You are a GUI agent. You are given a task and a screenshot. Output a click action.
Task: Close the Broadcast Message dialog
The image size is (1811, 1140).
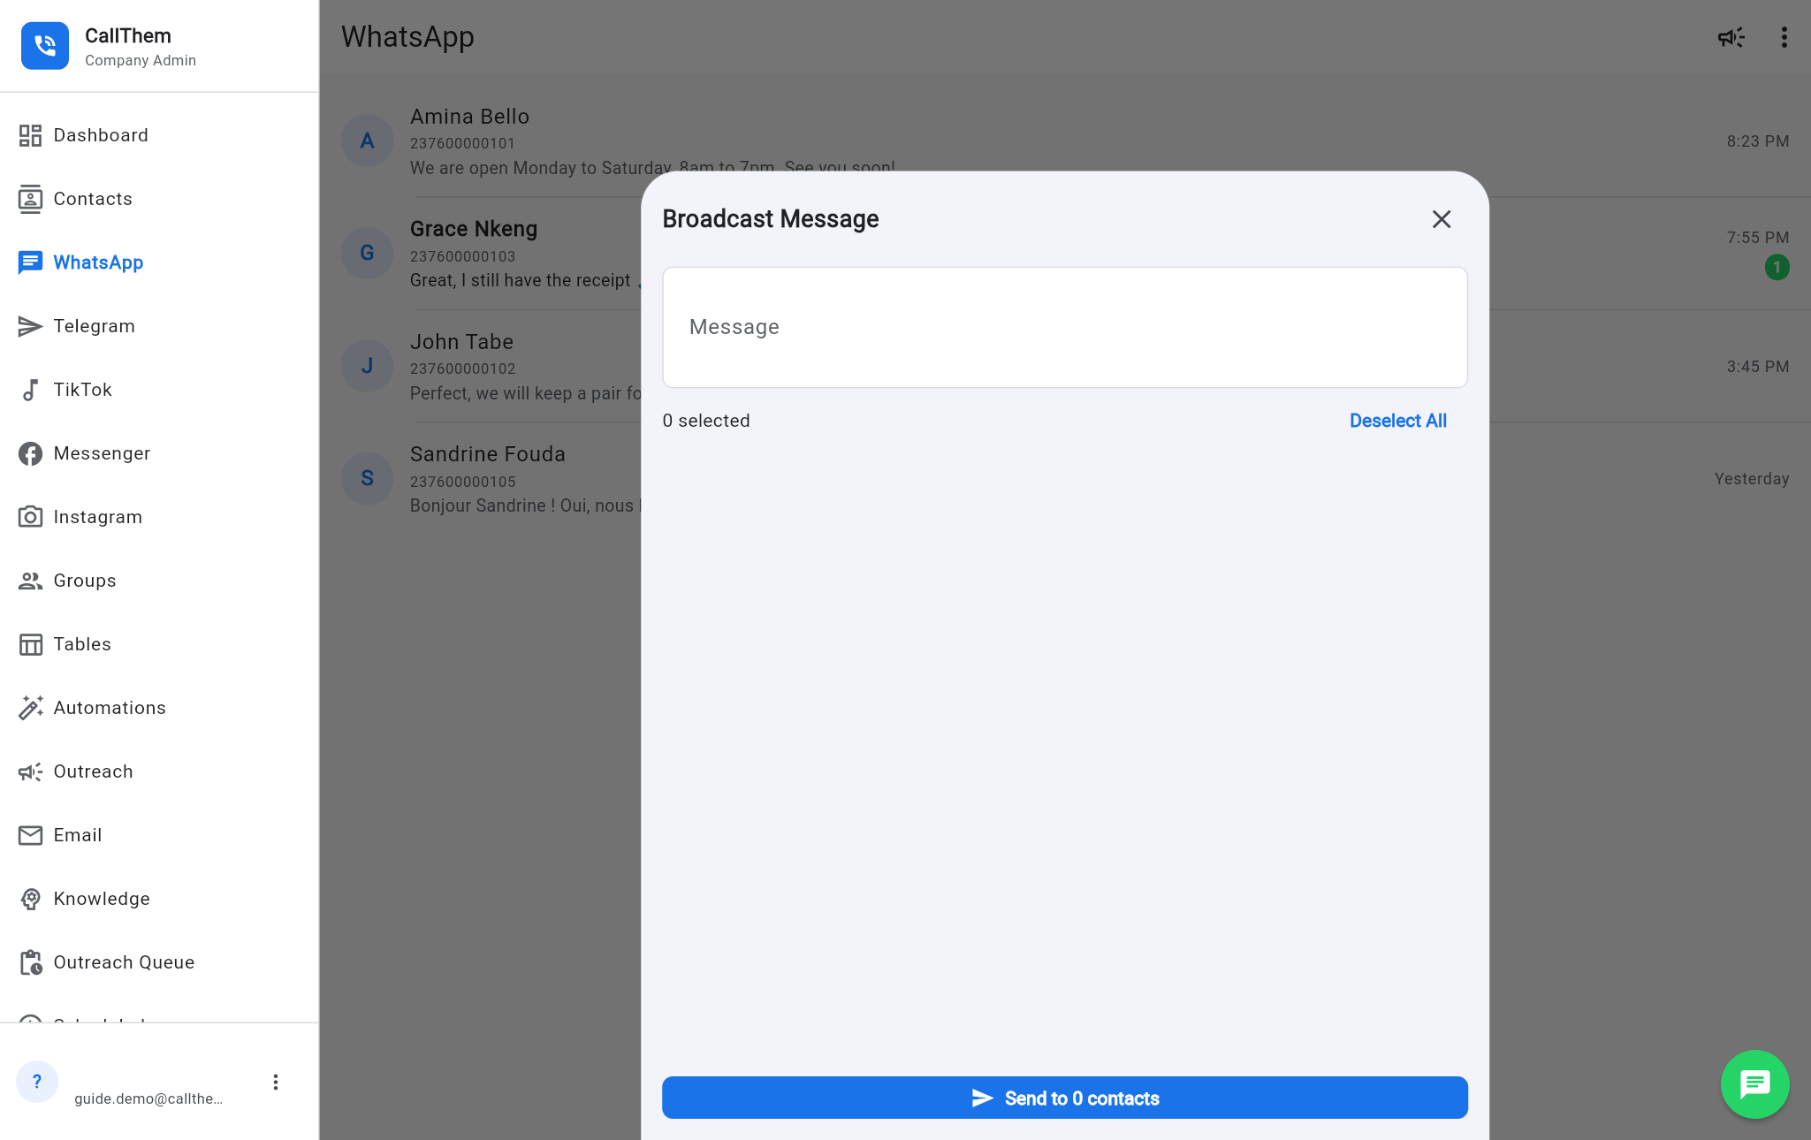point(1442,219)
